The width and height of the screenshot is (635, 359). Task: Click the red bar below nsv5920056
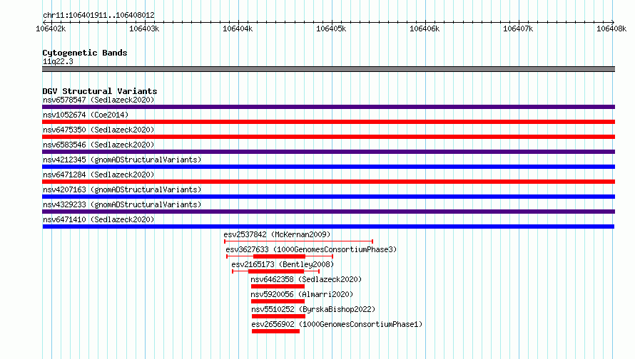tap(278, 301)
